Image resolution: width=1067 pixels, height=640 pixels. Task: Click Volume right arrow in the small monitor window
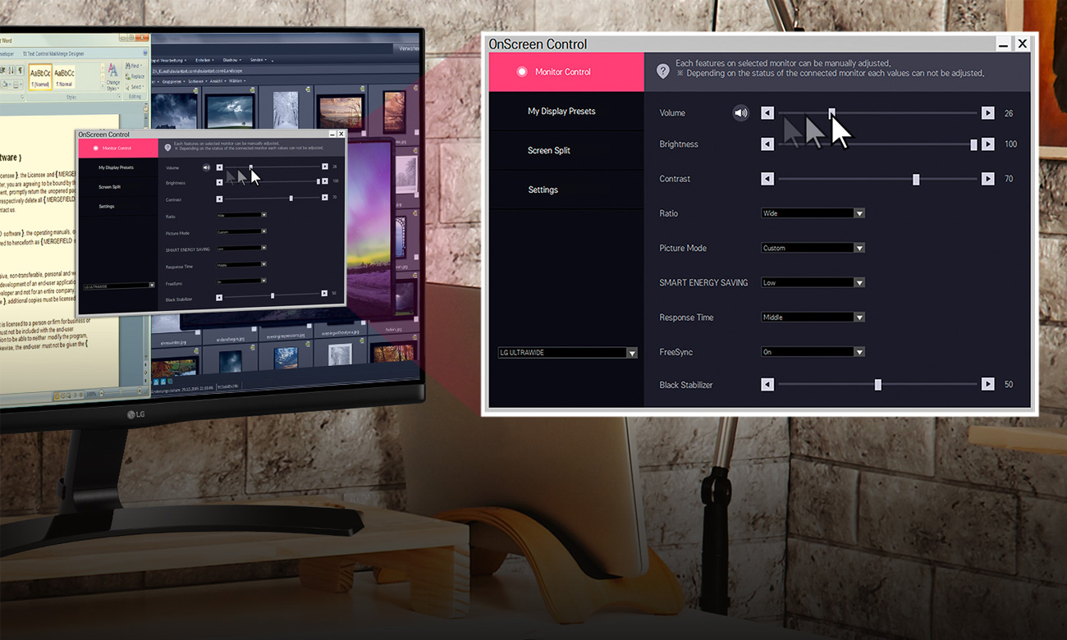tap(325, 167)
